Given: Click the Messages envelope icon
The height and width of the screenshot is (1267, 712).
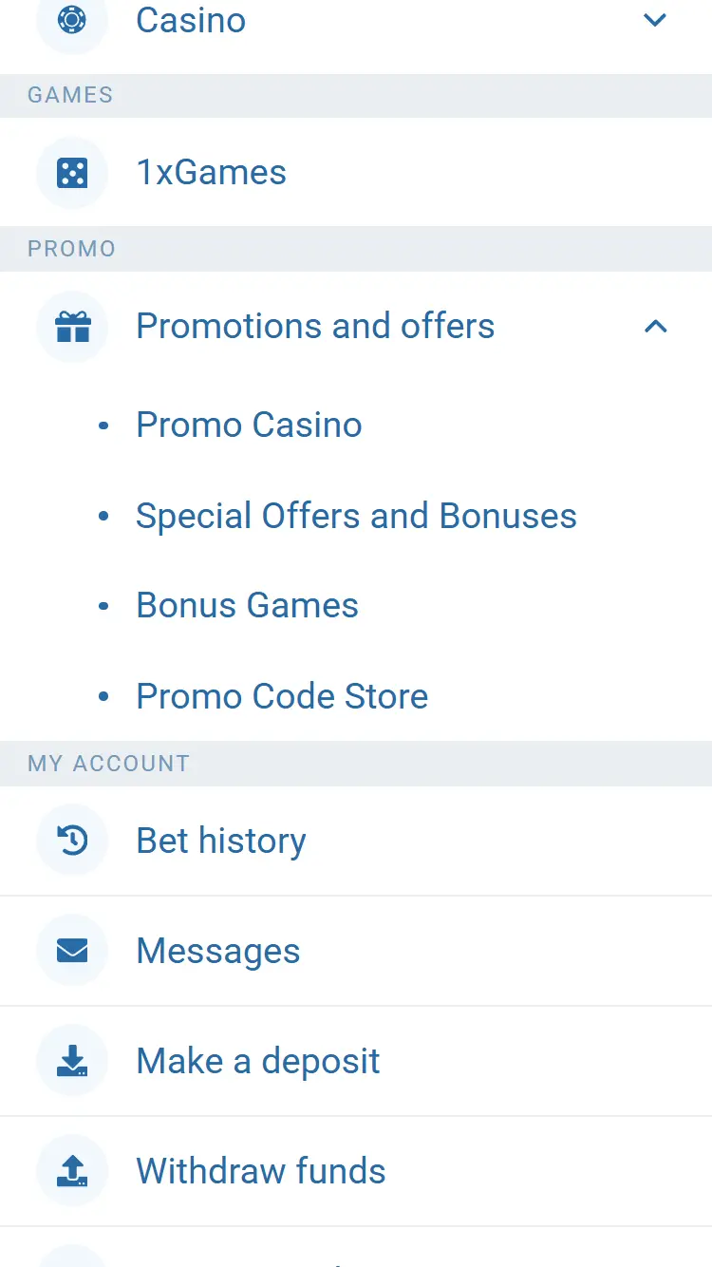Looking at the screenshot, I should (x=72, y=951).
